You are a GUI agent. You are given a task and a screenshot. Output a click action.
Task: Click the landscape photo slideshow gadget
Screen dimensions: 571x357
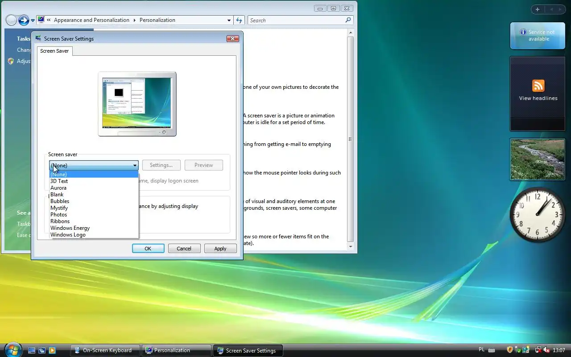point(538,159)
